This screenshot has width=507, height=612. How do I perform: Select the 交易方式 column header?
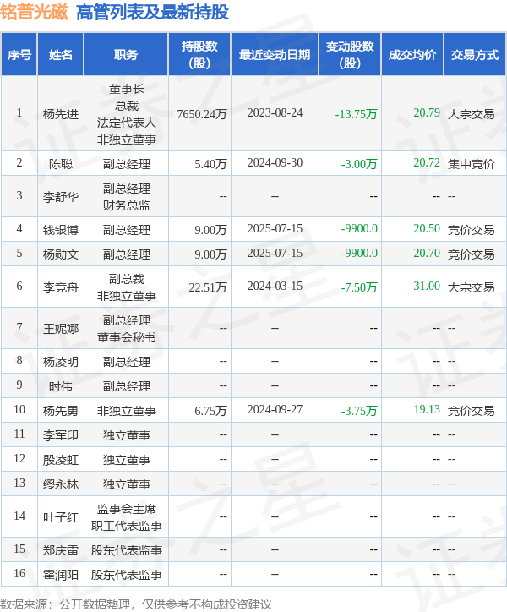click(475, 55)
